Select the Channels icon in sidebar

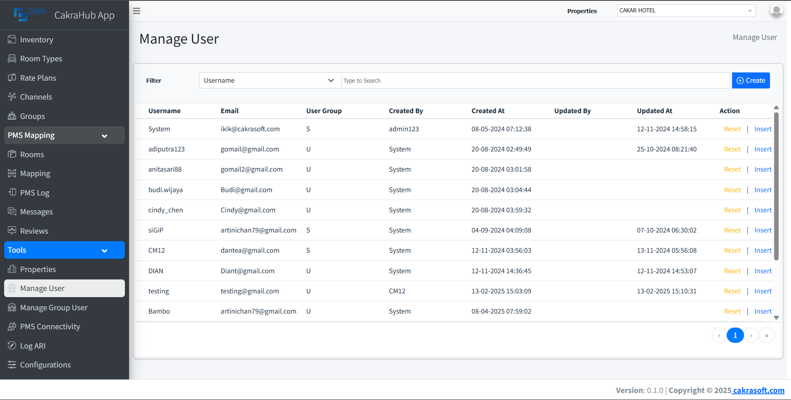12,97
